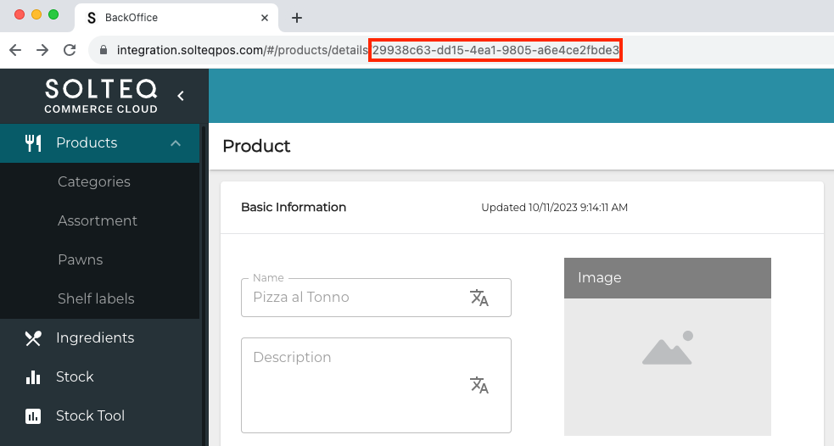Click the Stock bar chart icon
This screenshot has height=446, width=834.
point(33,377)
